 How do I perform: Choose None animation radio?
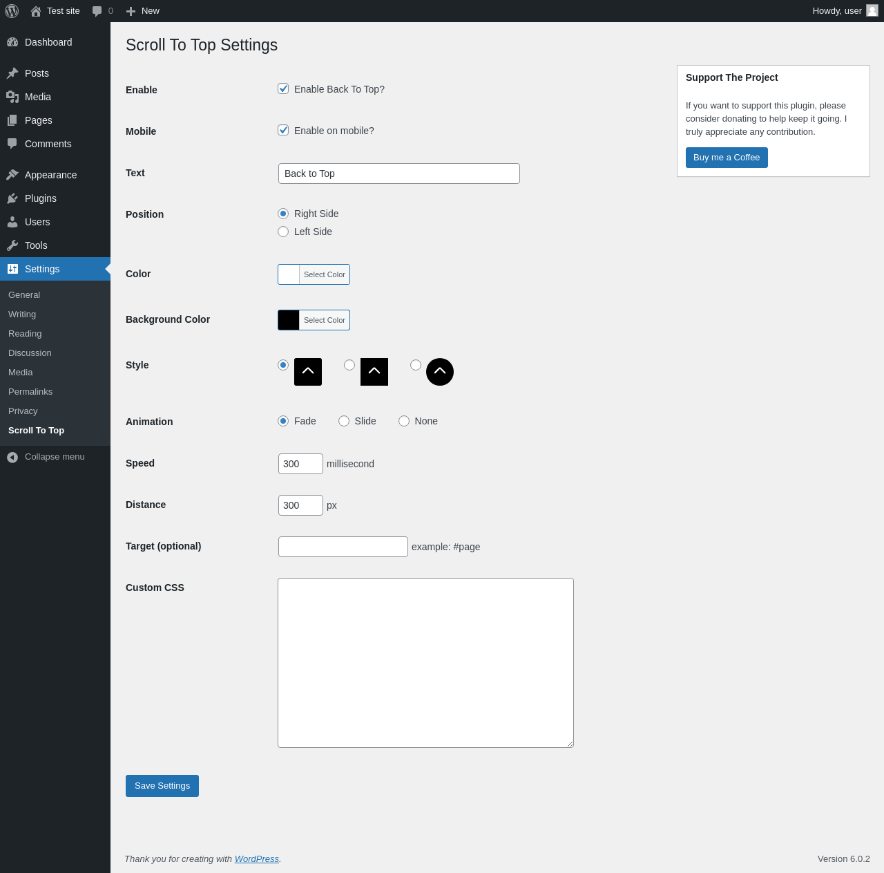point(404,421)
